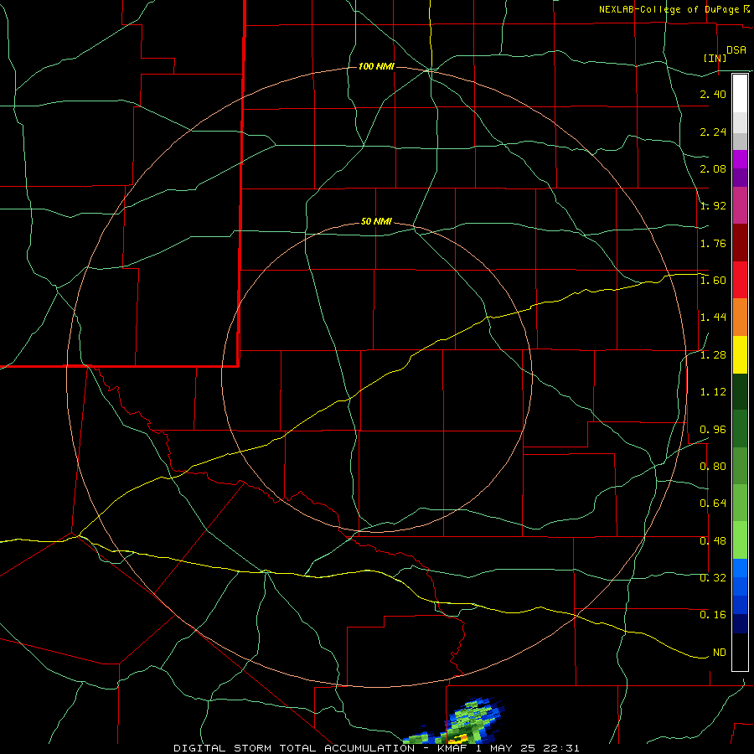Click the bright red swatch beside 1.60
The height and width of the screenshot is (754, 754).
pos(740,280)
